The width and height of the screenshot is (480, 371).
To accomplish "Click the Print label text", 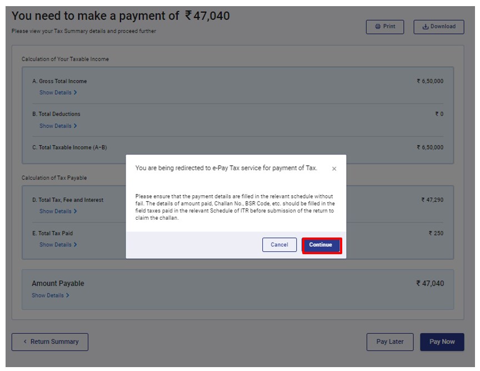I will click(389, 27).
